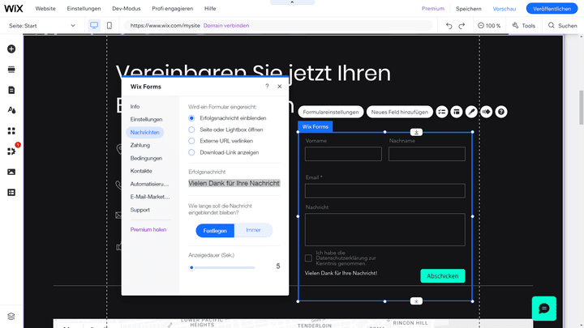Click the Anzeigedauer slider handle
584x328 pixels.
pyautogui.click(x=191, y=267)
